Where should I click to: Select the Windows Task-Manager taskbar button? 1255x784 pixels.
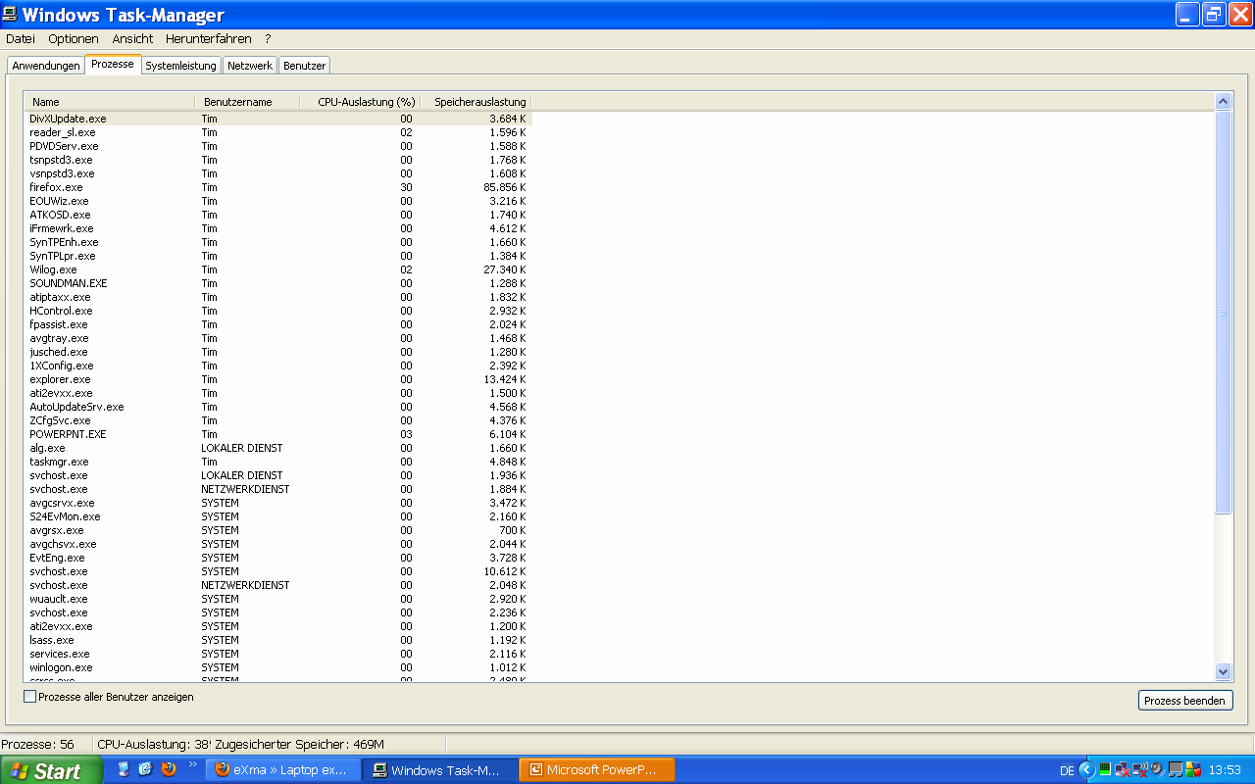[438, 770]
